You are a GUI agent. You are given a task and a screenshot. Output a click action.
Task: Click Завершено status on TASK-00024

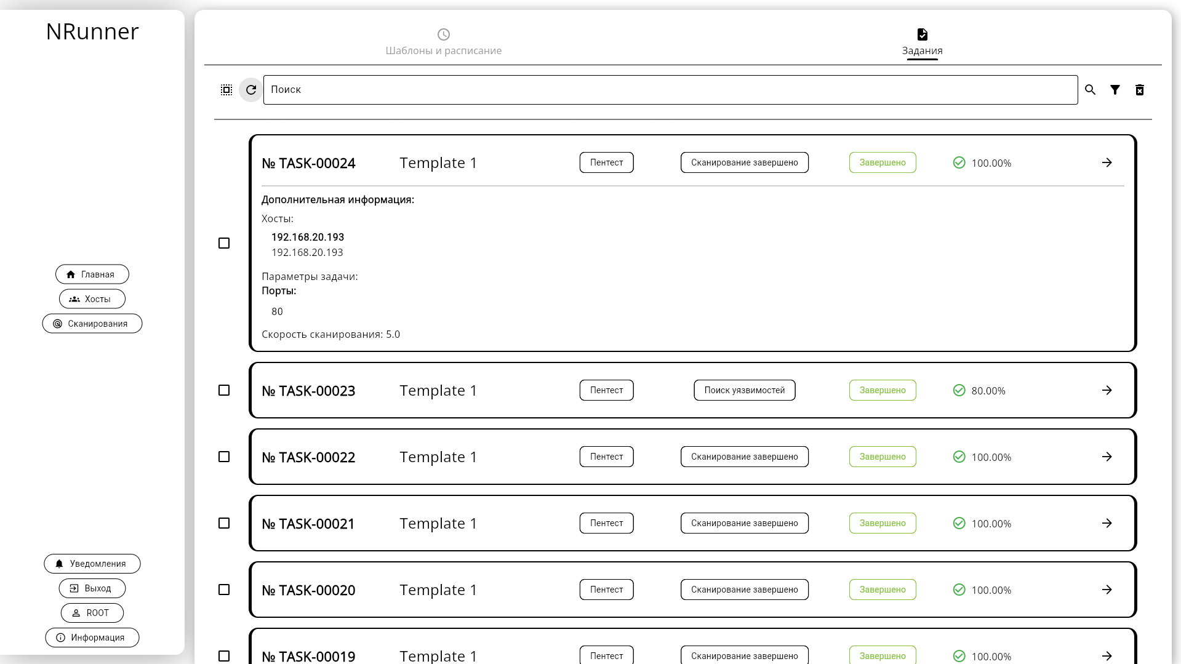click(883, 162)
